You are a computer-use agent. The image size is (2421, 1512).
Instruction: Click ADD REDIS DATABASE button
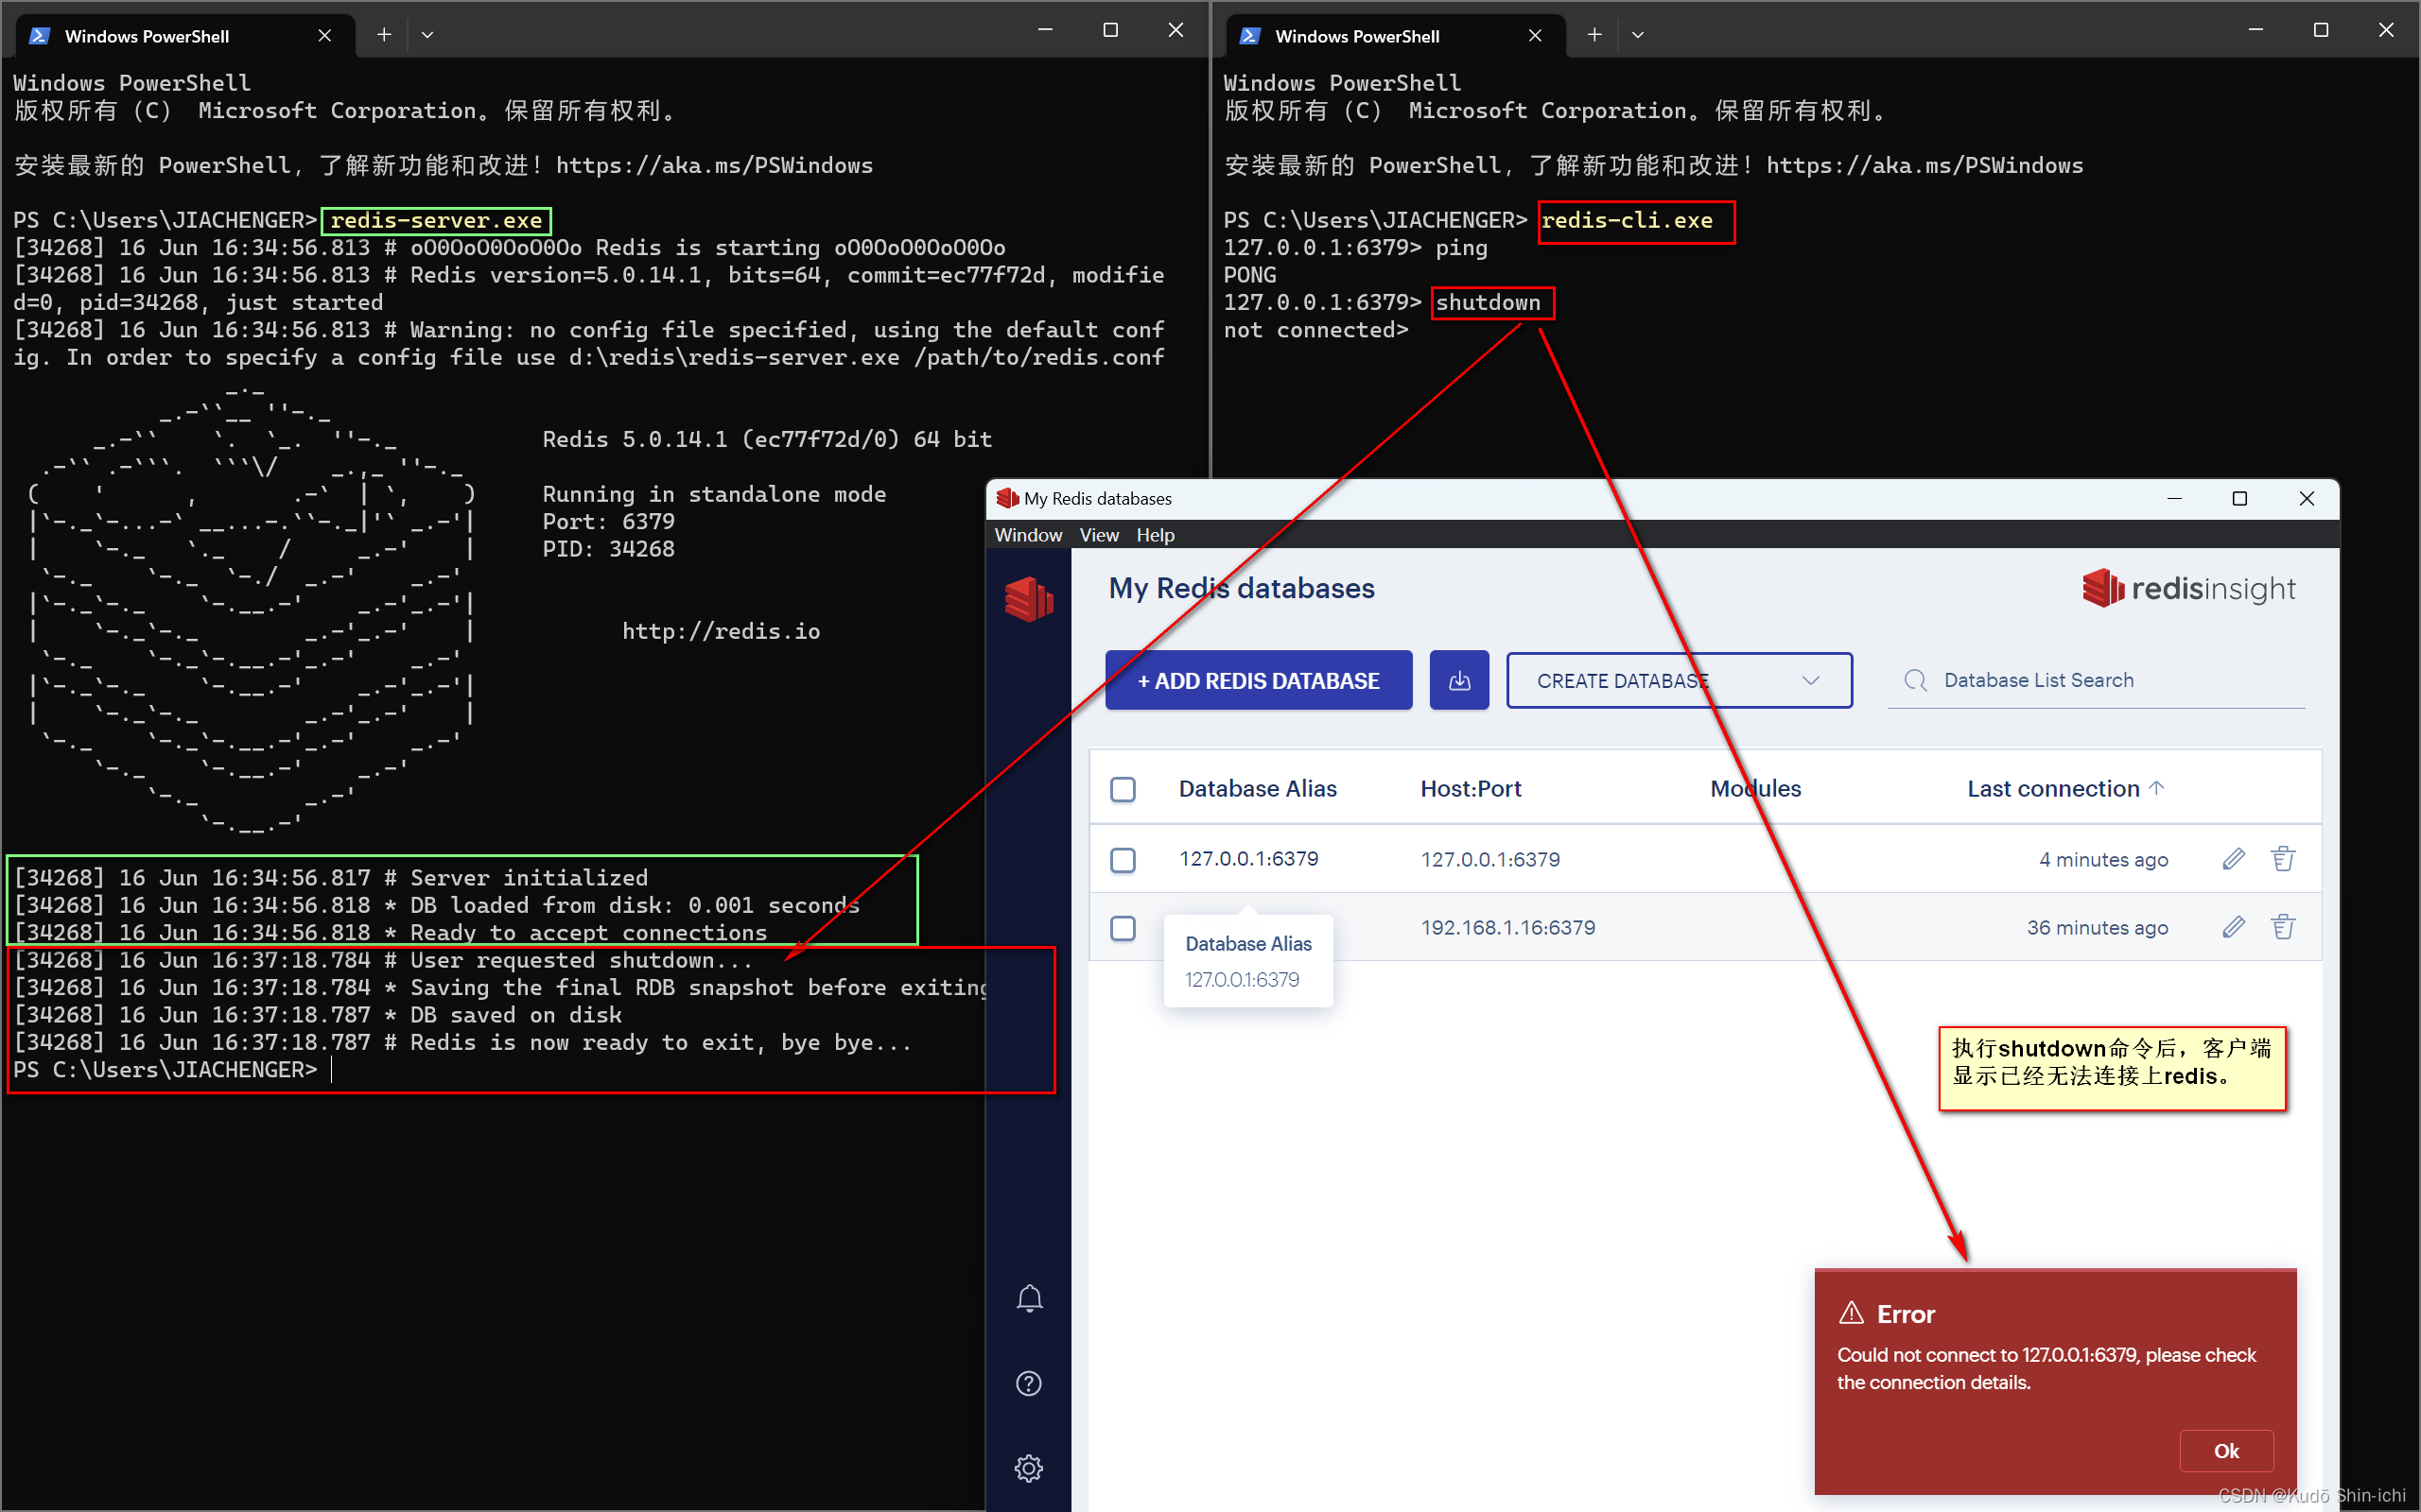tap(1259, 680)
